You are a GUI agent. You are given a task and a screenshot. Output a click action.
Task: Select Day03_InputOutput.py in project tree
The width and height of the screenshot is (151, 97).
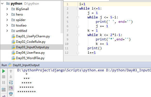click(33, 47)
